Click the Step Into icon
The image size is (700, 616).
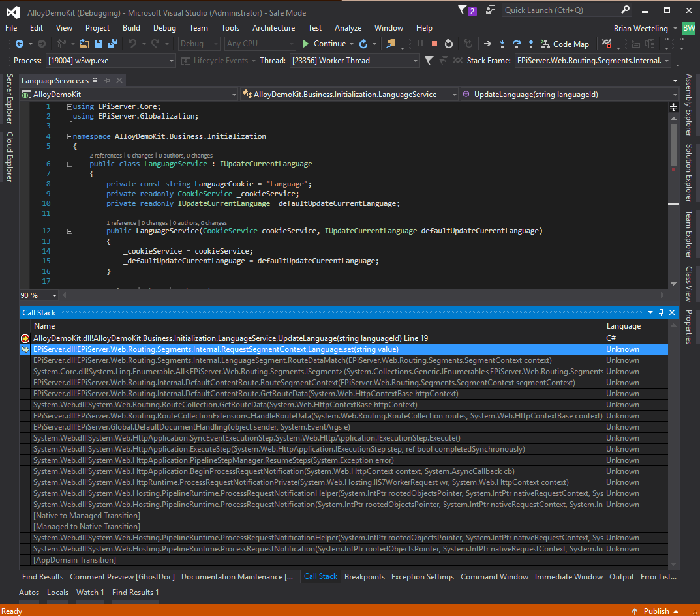(502, 44)
